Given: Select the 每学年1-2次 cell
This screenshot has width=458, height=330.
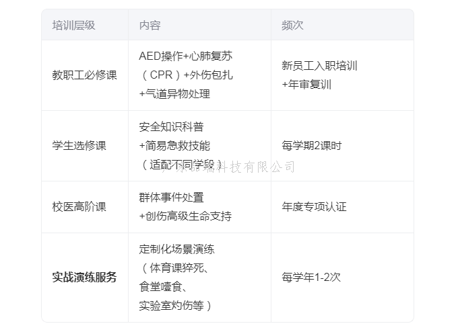Looking at the screenshot, I should (311, 278).
